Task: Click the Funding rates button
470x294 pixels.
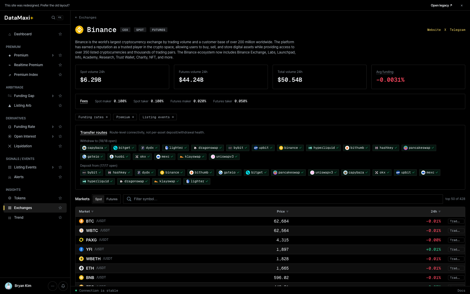Action: [x=93, y=117]
